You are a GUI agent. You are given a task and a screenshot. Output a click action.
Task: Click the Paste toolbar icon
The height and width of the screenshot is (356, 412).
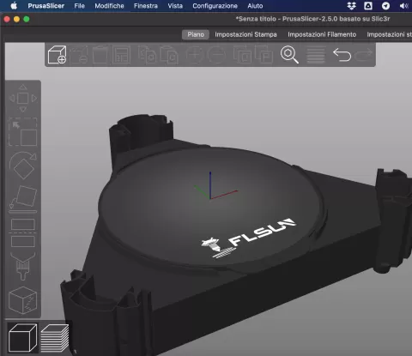click(x=169, y=54)
